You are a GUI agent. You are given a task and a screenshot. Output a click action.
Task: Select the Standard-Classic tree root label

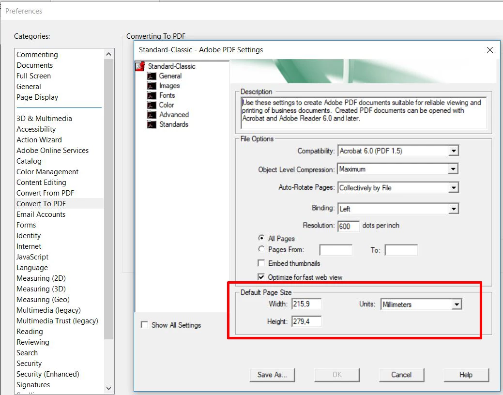click(172, 66)
